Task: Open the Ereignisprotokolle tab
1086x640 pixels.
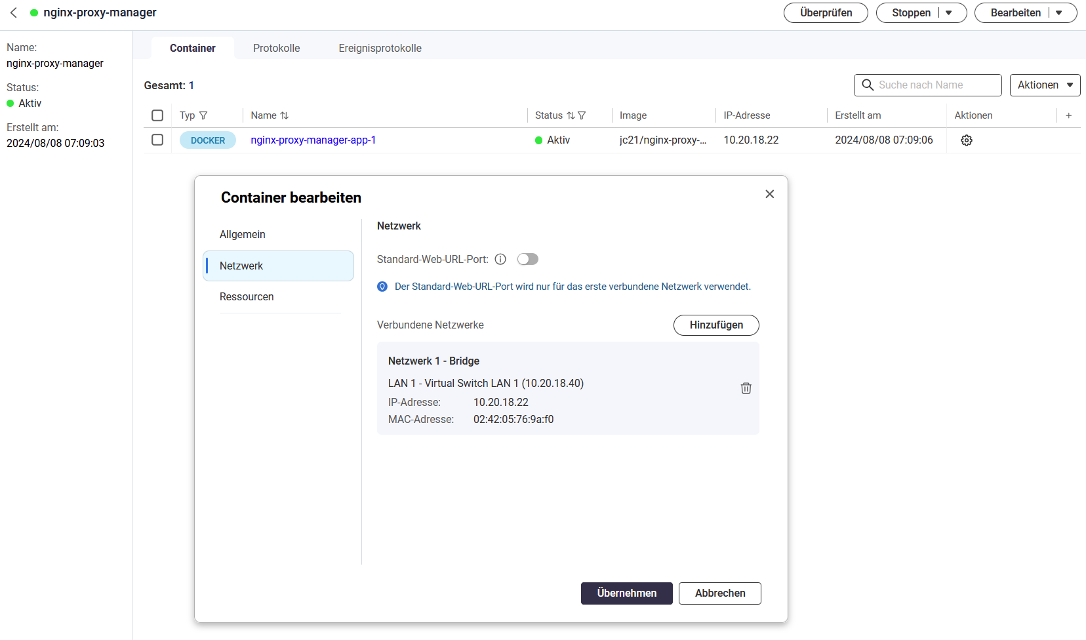Action: [x=380, y=48]
